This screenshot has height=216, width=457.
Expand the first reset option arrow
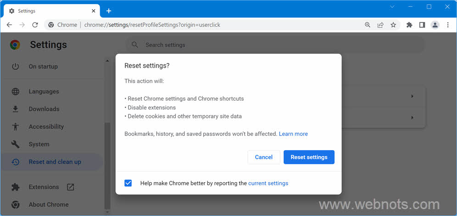click(x=412, y=96)
